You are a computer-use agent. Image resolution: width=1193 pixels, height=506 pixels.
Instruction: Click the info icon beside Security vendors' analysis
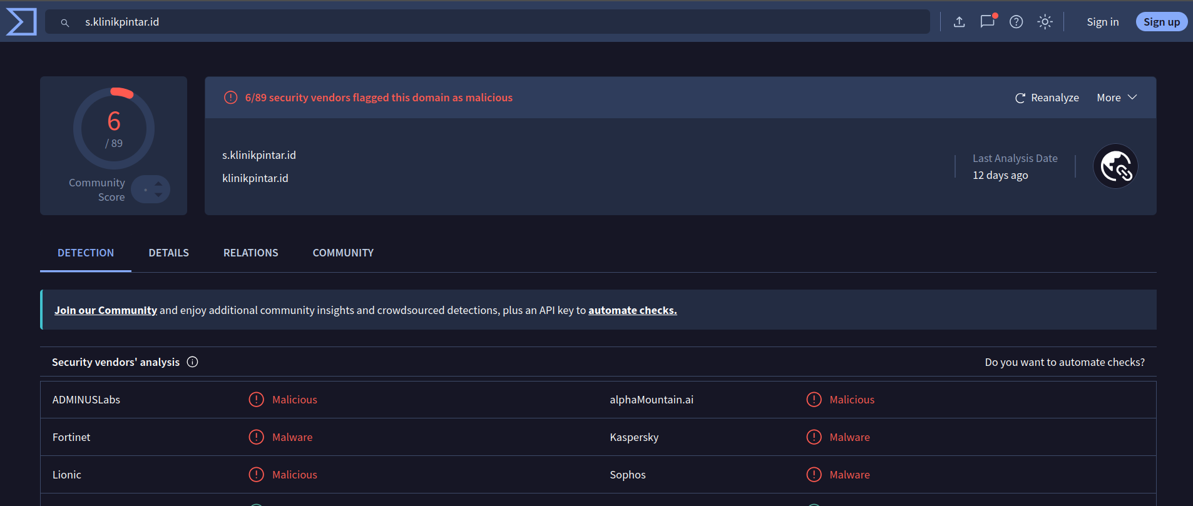tap(193, 362)
